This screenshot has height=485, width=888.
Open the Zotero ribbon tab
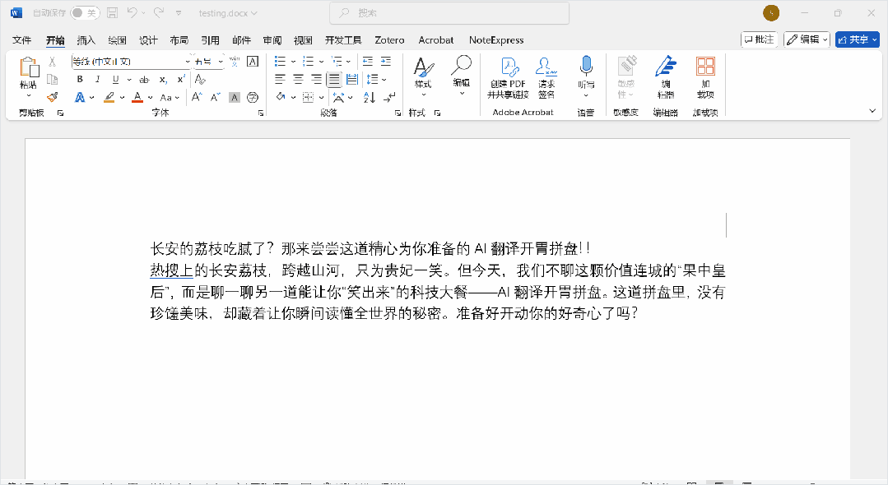389,40
